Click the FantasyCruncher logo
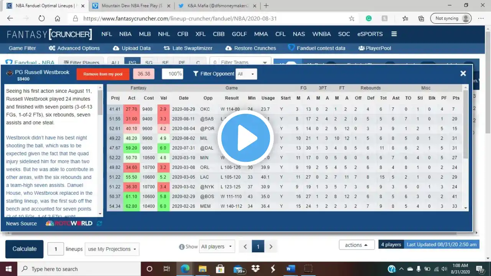This screenshot has height=276, width=491. (x=49, y=34)
